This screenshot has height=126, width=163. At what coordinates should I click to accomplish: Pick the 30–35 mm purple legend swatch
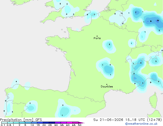[x=58, y=123]
